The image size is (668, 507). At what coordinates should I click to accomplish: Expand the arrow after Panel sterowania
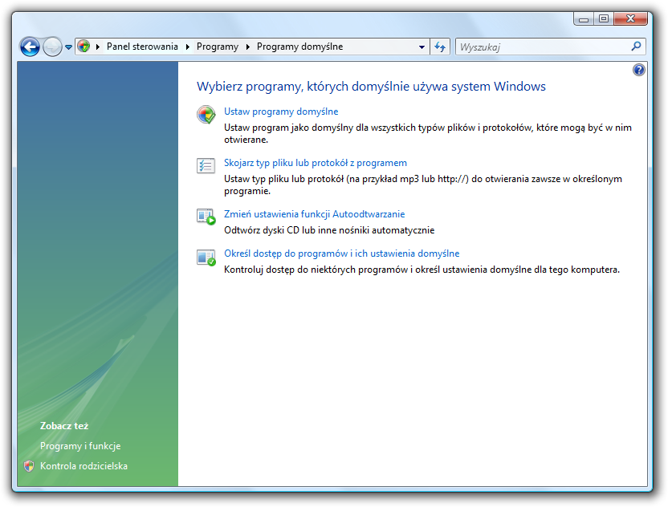pos(187,47)
